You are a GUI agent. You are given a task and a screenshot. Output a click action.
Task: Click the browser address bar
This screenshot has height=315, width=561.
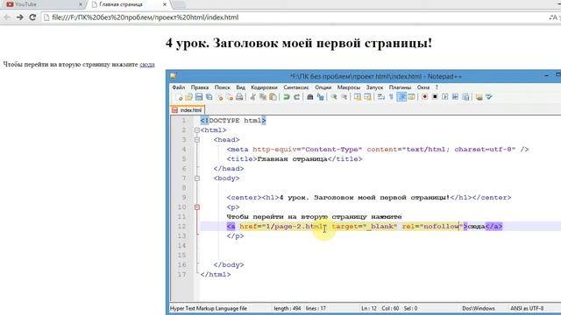coord(294,17)
